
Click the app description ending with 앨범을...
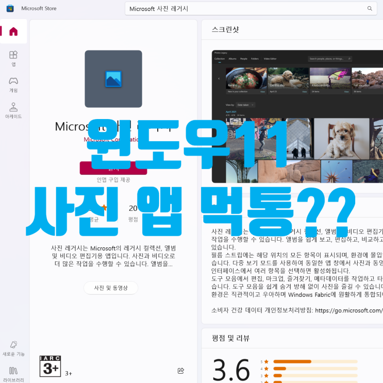113,256
